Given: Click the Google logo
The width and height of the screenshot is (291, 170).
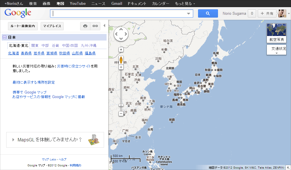Looking at the screenshot, I should (x=18, y=13).
